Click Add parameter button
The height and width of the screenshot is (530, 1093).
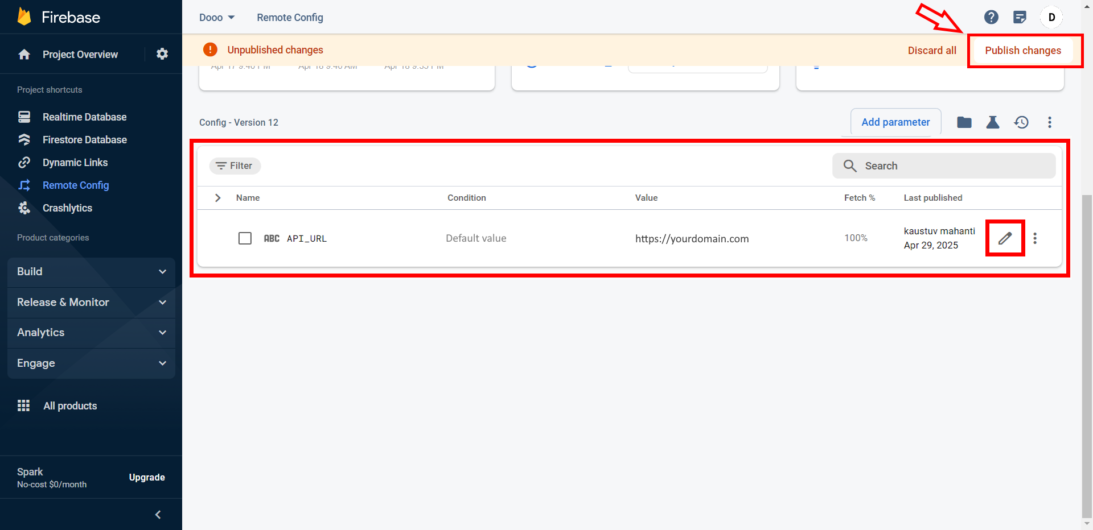click(x=895, y=122)
